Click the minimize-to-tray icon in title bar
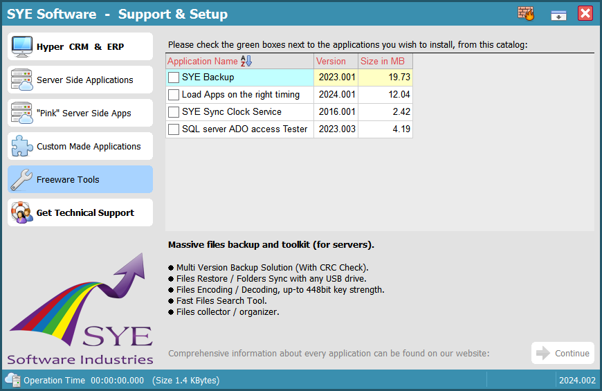This screenshot has width=602, height=391. point(559,14)
